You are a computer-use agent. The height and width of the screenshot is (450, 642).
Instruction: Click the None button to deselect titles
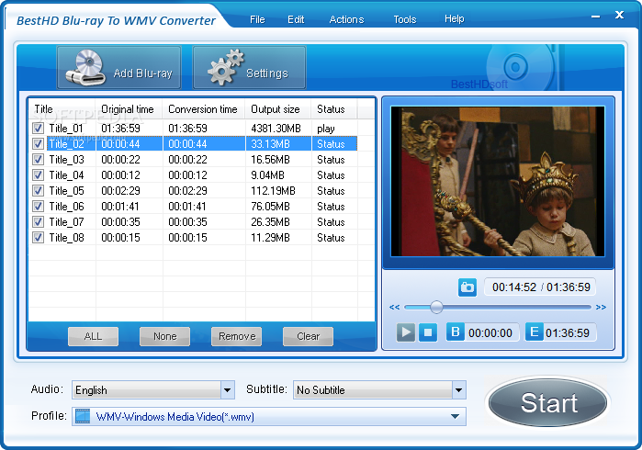pyautogui.click(x=164, y=336)
